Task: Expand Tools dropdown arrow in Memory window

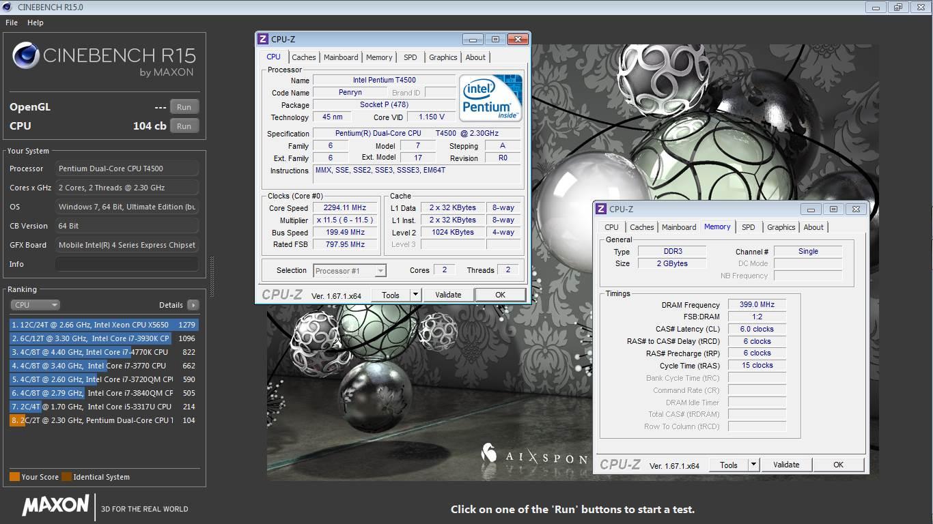Action: click(753, 465)
